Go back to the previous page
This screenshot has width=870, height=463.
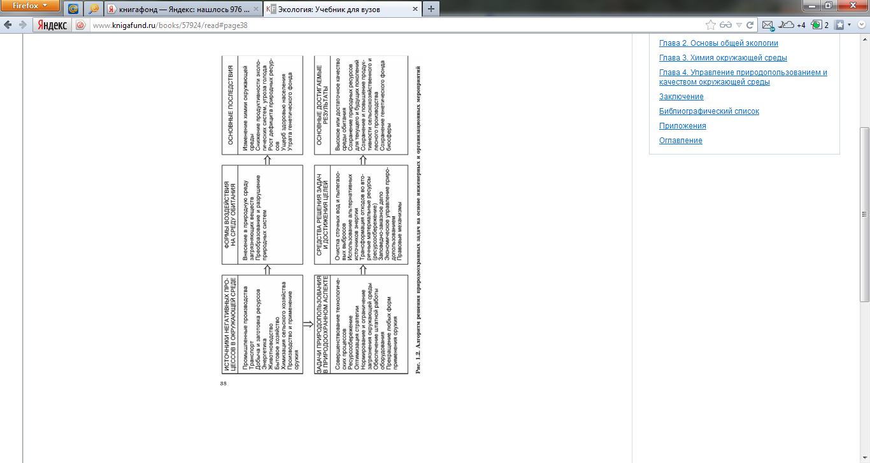click(x=8, y=25)
